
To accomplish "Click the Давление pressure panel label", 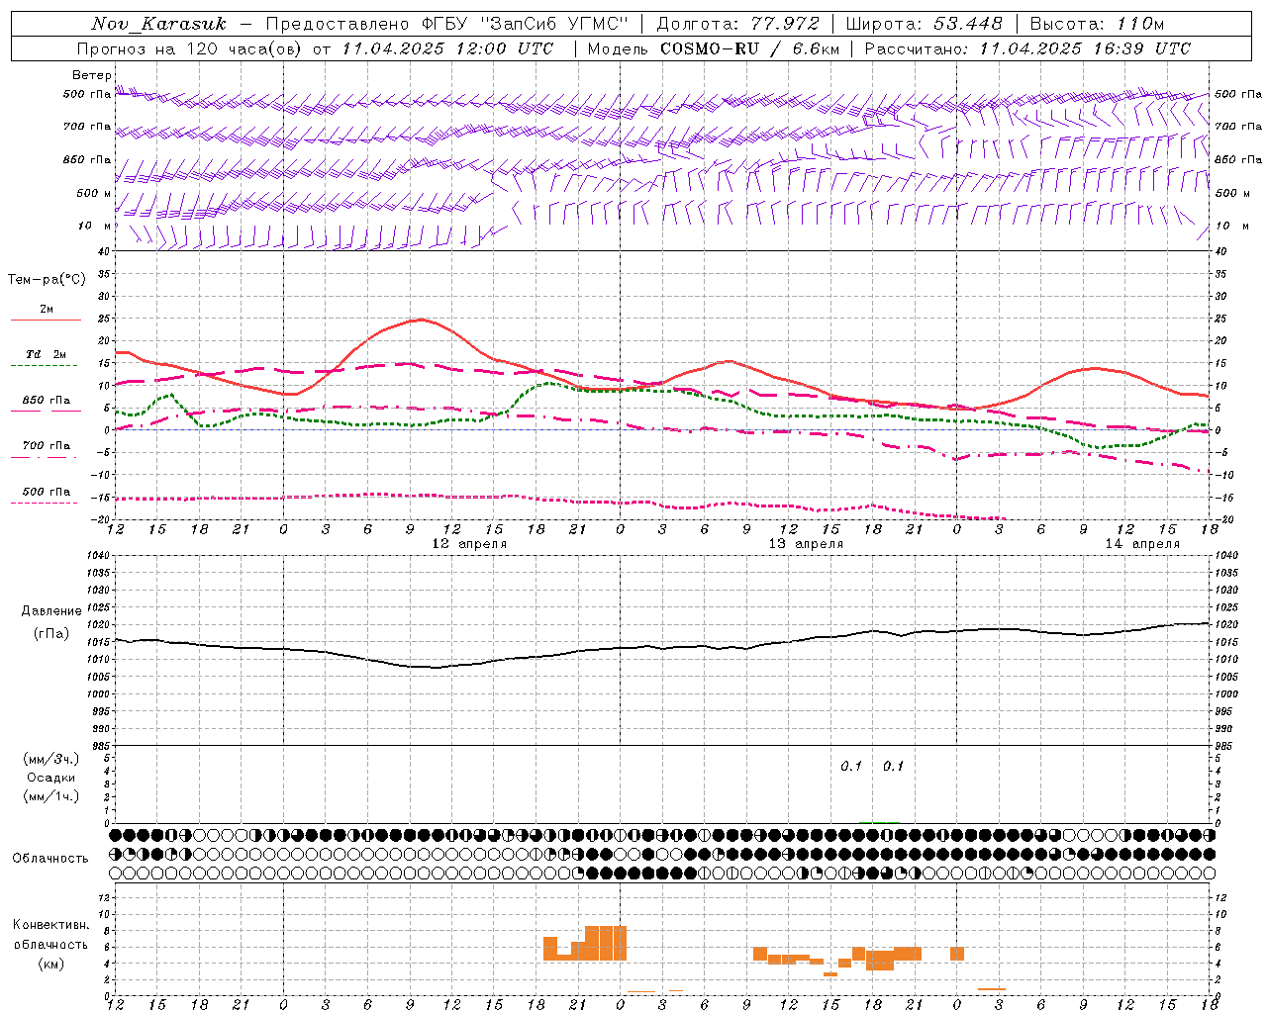I will point(51,611).
